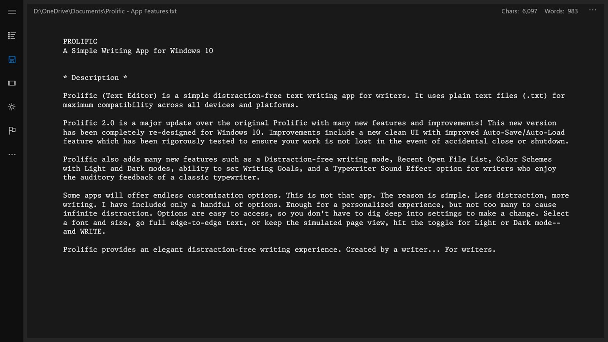Open the hamburger navigation menu
Image resolution: width=608 pixels, height=342 pixels.
coord(12,12)
